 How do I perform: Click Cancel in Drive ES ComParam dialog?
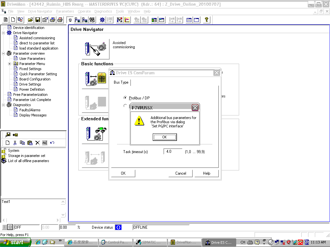(180, 173)
